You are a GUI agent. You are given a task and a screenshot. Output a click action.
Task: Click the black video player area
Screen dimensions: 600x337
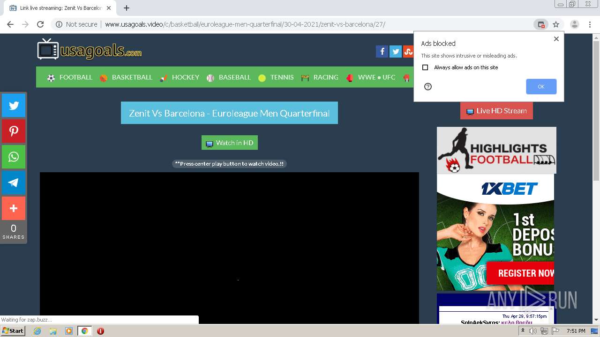coord(229,248)
